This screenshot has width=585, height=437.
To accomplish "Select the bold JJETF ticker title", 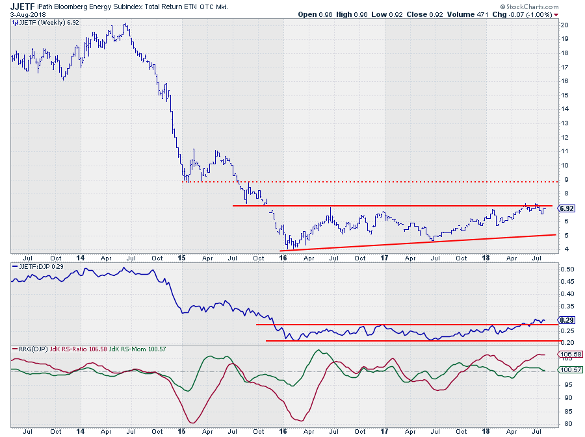I will 22,6.
